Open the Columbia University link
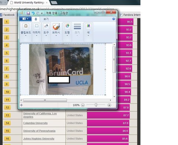 [35, 123]
